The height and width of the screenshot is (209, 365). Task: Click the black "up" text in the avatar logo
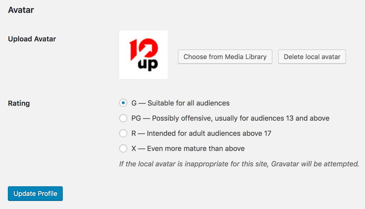148,65
